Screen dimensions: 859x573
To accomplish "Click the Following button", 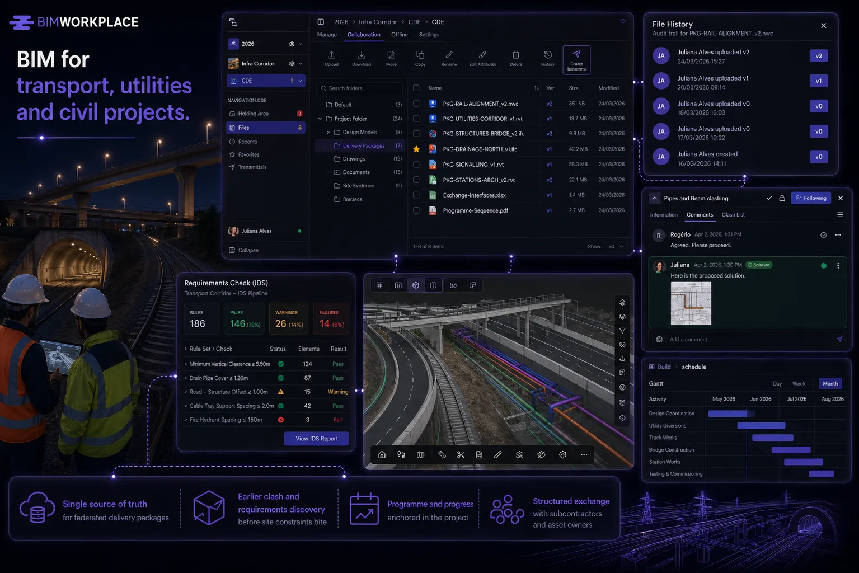I will 810,198.
